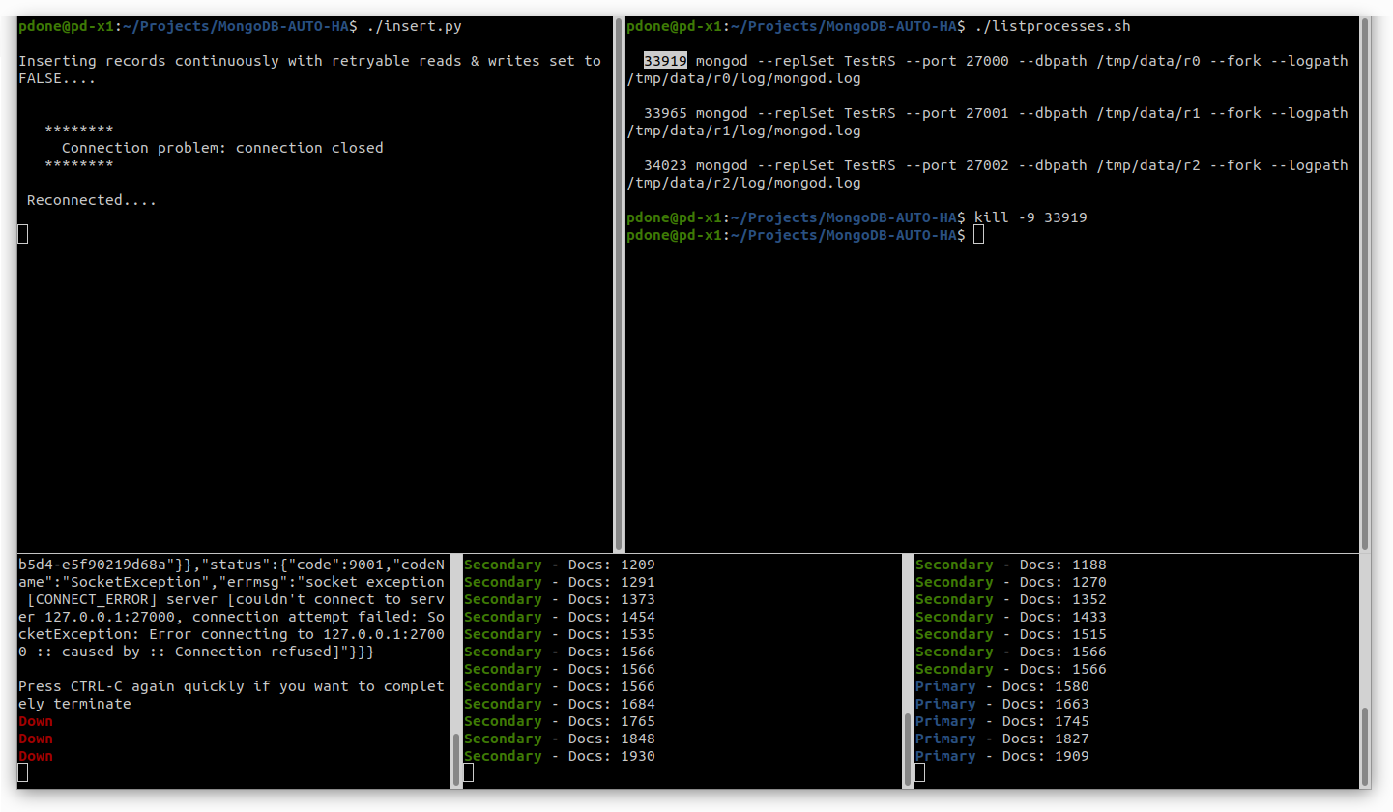Screen dimensions: 1393x812
Task: Click 'Secondary - Docs: 1291' row
Action: pos(560,582)
